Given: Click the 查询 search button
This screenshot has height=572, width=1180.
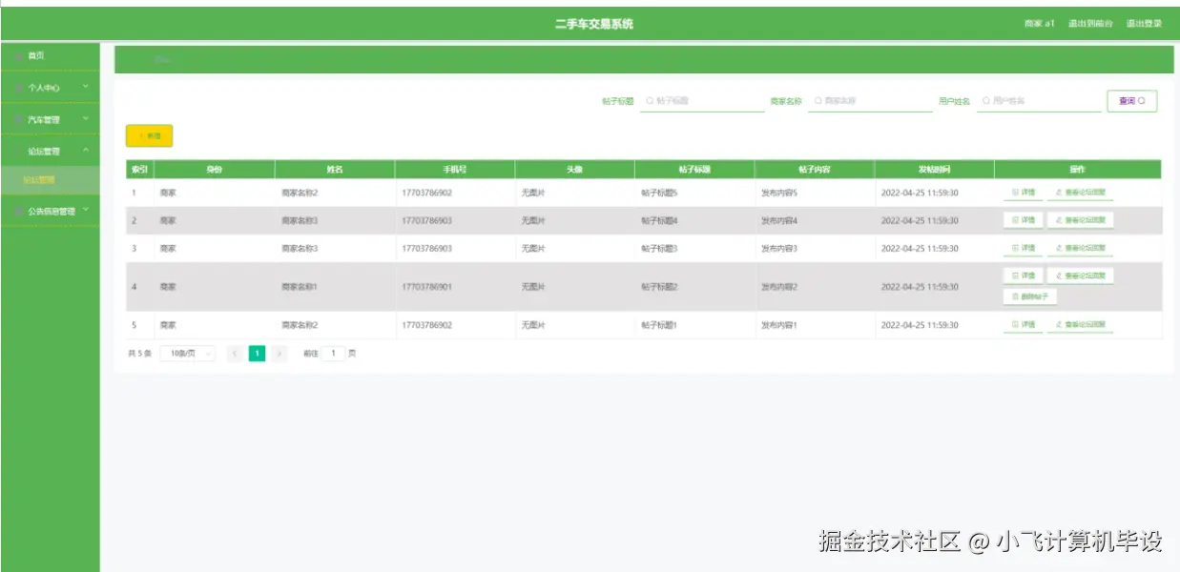Looking at the screenshot, I should click(1131, 101).
